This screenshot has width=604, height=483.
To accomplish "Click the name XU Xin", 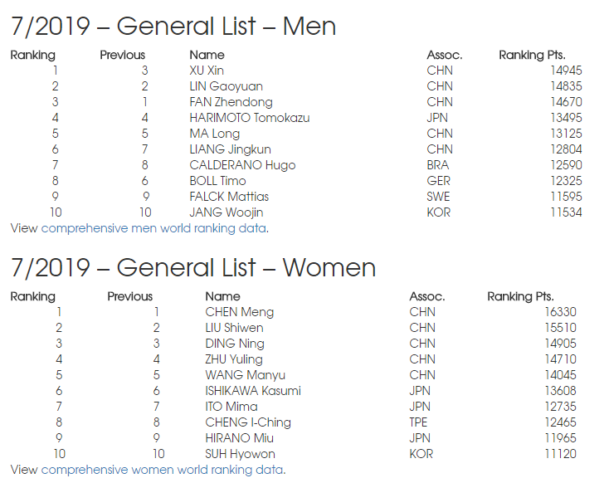I will click(207, 71).
